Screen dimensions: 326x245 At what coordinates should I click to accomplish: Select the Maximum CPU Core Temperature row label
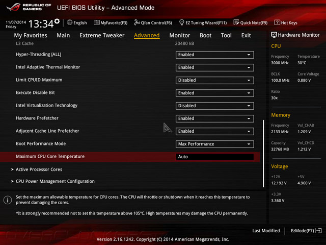(50, 157)
